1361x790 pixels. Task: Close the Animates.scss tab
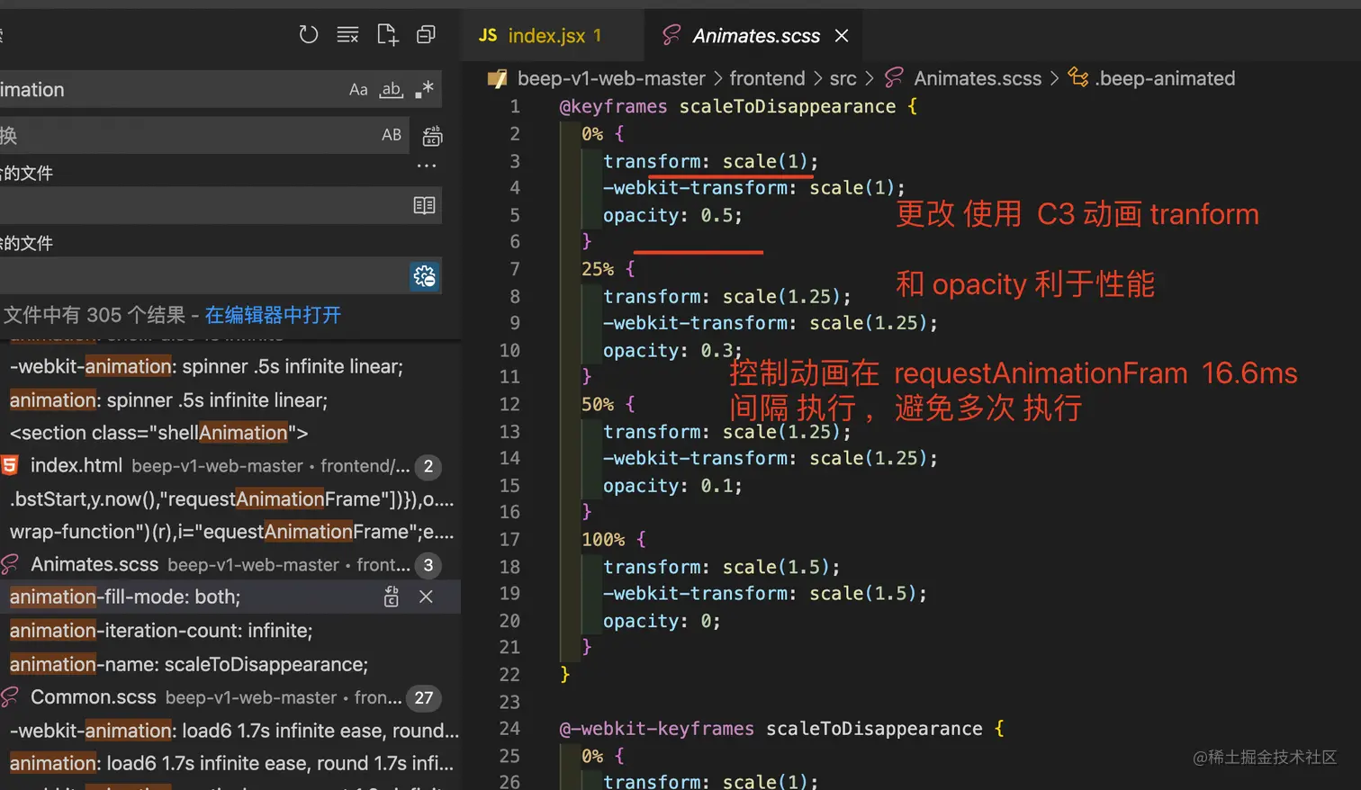(x=842, y=36)
